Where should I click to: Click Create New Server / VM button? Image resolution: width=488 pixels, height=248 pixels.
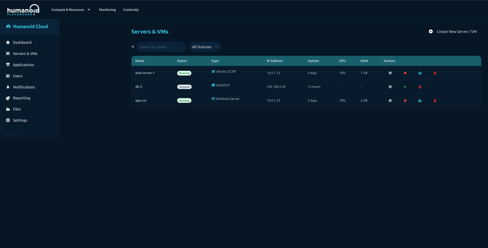453,32
